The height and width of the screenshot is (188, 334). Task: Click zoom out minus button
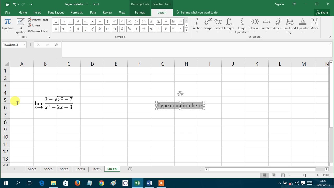(289, 175)
